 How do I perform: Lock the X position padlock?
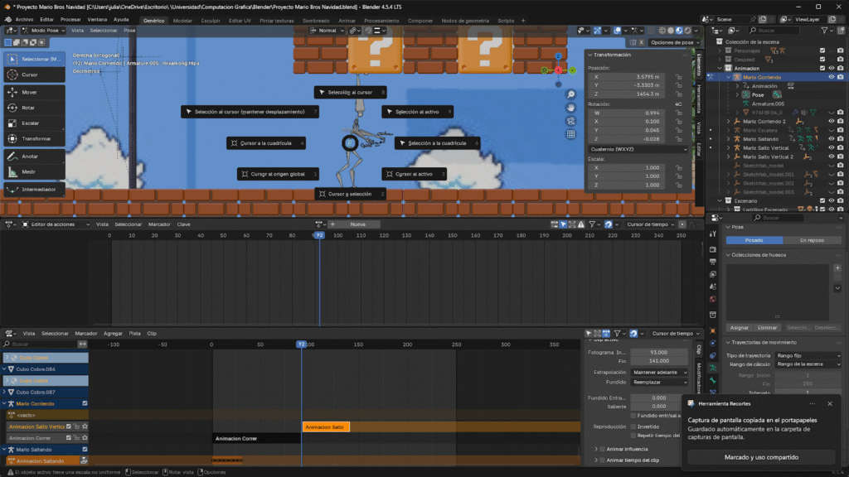(678, 76)
